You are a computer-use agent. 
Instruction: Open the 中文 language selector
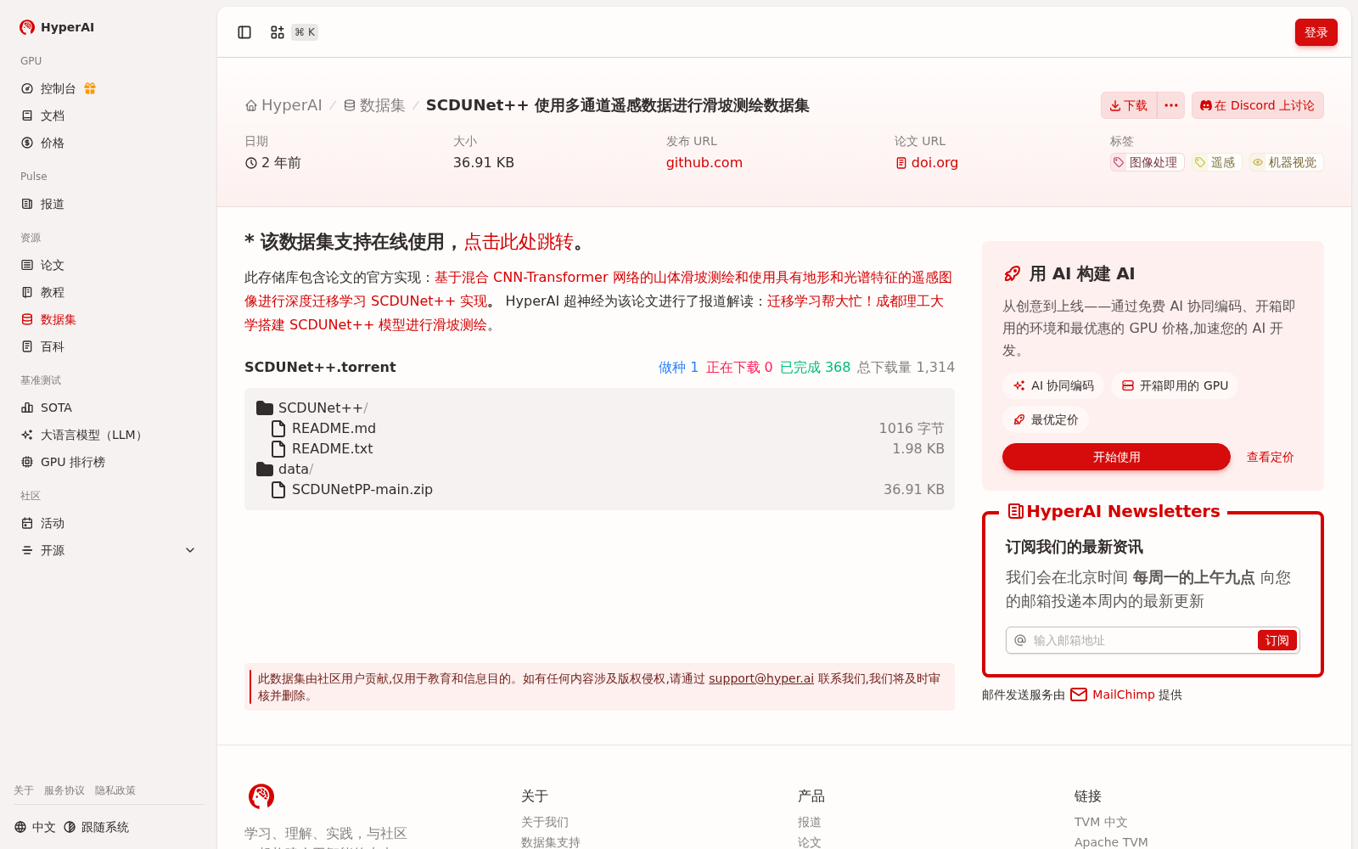35,827
